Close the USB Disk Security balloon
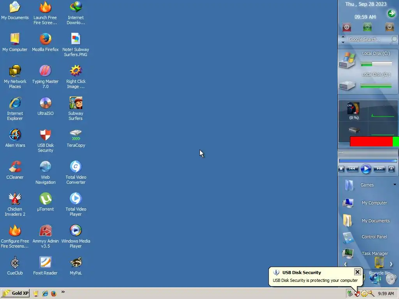The width and height of the screenshot is (399, 299). [x=357, y=272]
